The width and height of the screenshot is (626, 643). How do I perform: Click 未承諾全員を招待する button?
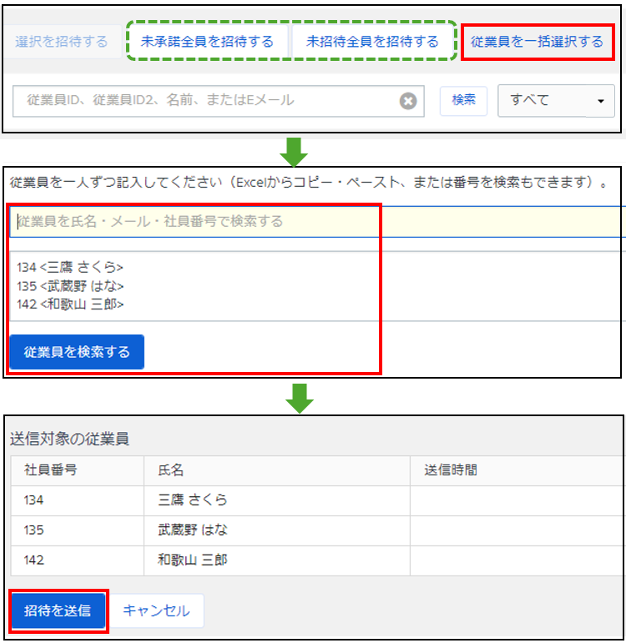point(207,41)
